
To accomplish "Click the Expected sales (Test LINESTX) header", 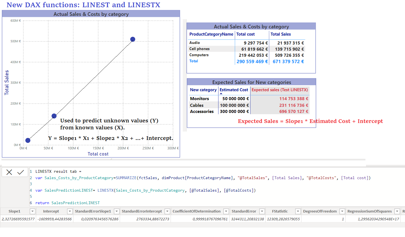I will pyautogui.click(x=280, y=90).
